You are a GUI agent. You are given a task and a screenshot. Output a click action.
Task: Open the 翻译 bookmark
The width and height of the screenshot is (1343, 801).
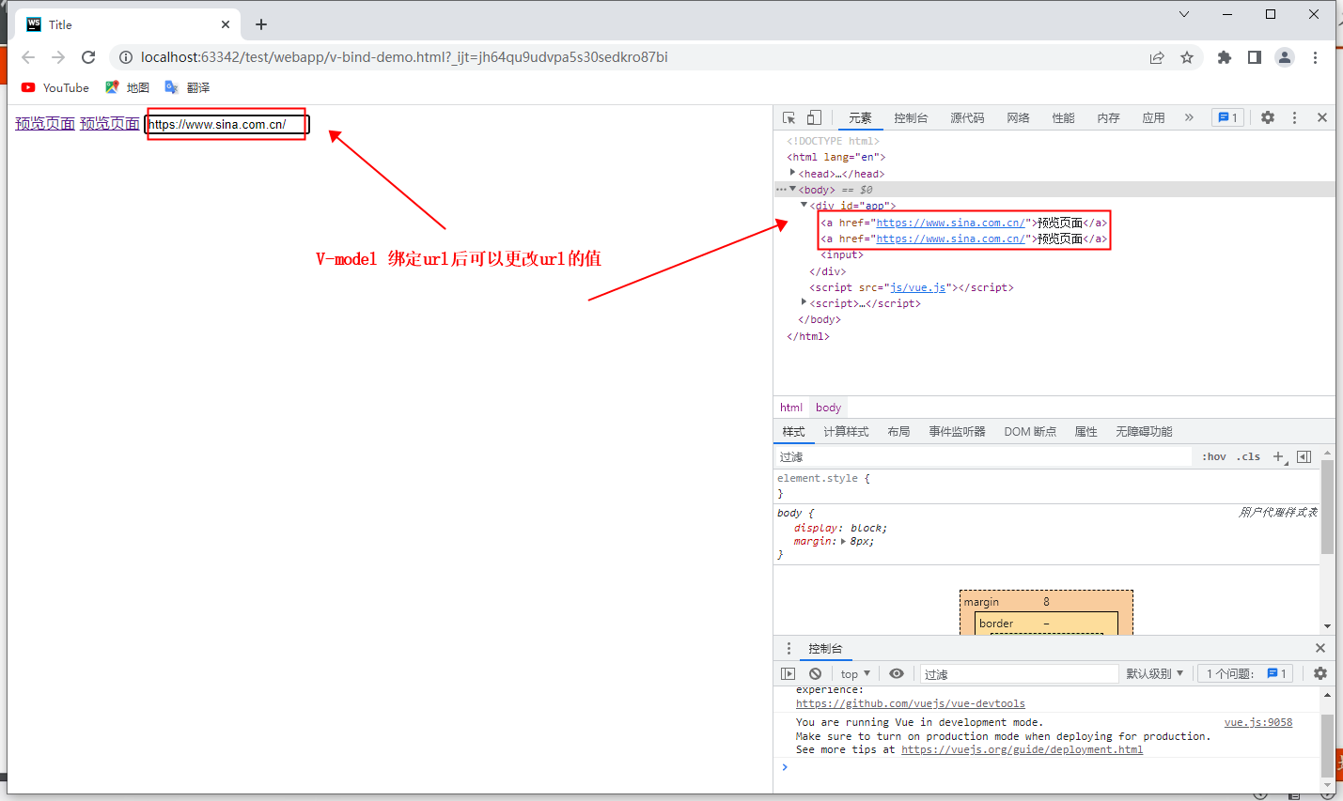pyautogui.click(x=187, y=87)
